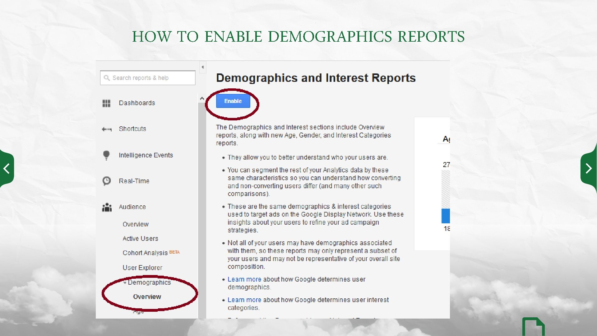Click the green document icon
This screenshot has height=336, width=597.
(x=533, y=327)
